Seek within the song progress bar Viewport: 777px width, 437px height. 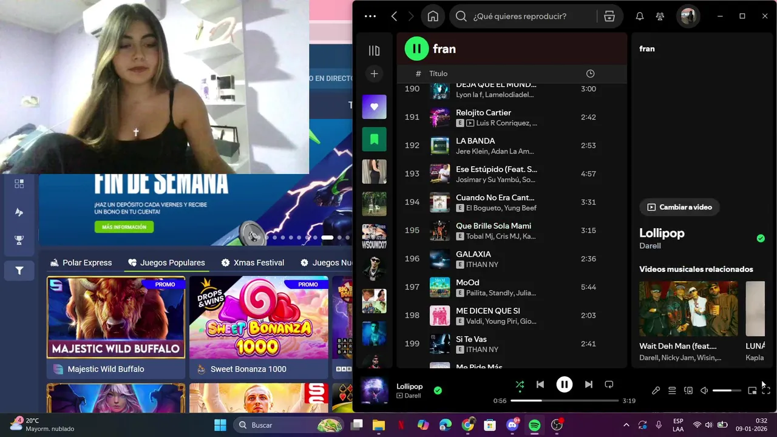[564, 401]
